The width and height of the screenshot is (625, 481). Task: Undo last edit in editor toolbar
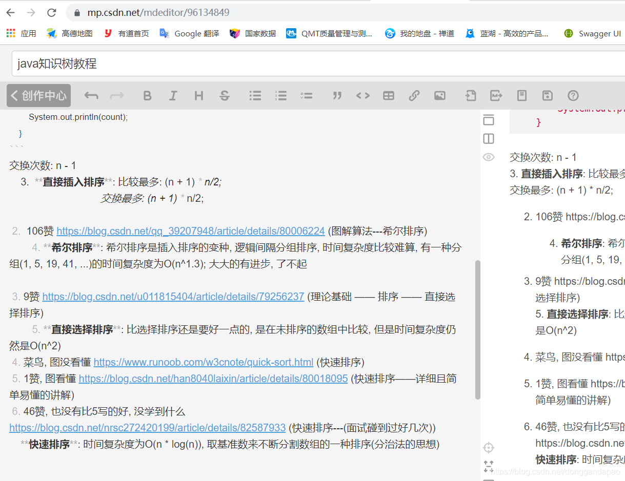tap(91, 95)
